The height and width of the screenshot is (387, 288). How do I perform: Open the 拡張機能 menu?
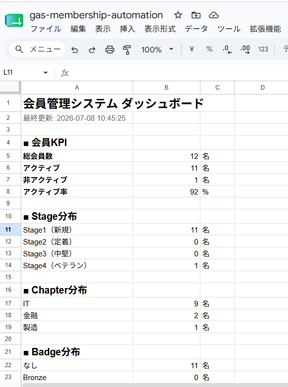(x=265, y=29)
